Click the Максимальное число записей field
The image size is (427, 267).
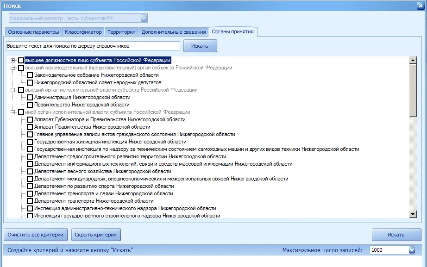(389, 250)
